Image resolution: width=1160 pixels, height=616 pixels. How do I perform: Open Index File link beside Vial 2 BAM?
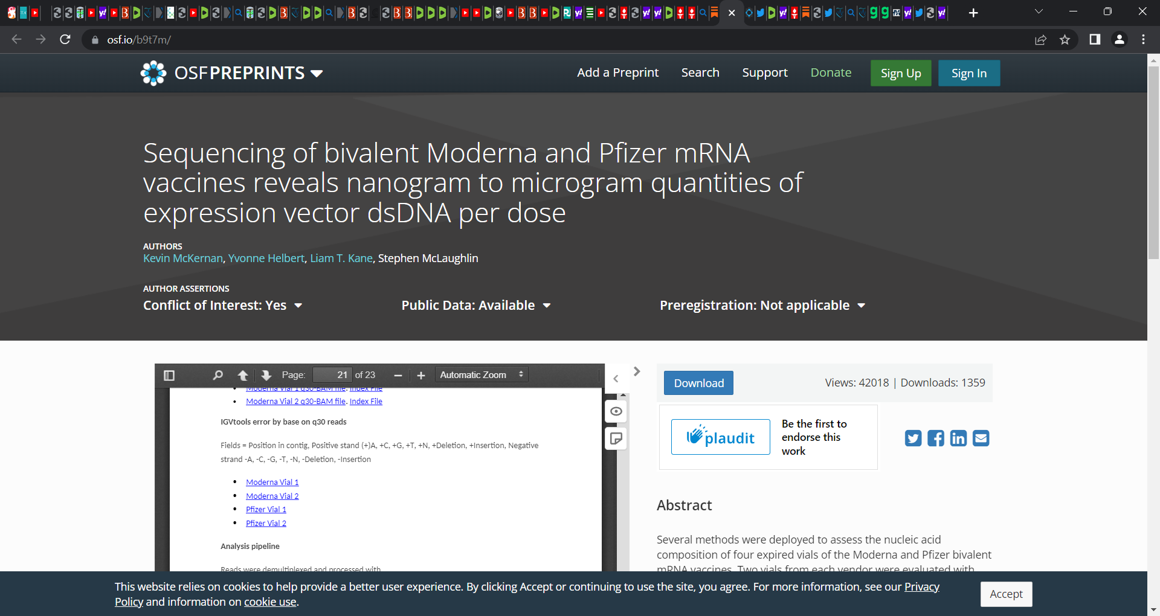(366, 402)
